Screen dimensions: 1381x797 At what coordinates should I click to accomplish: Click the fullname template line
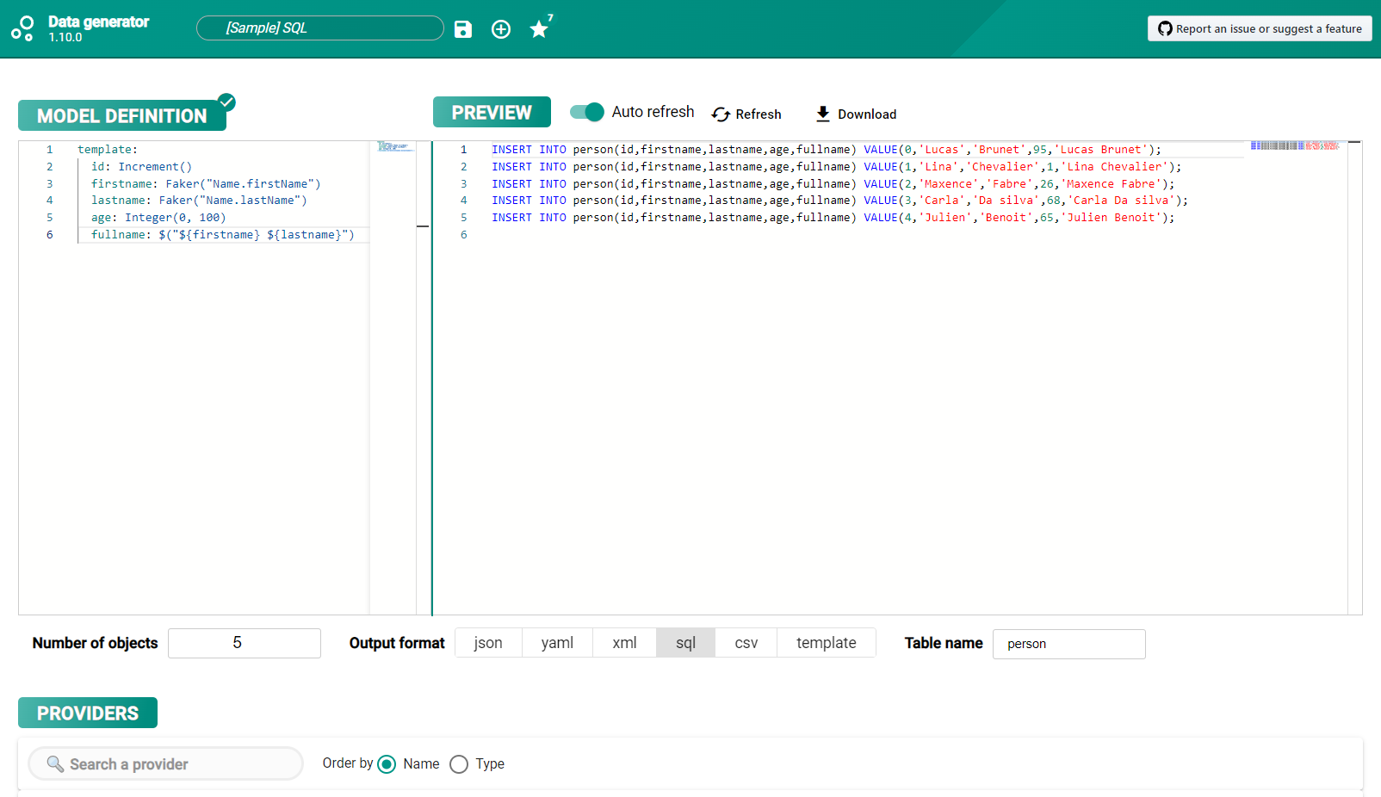click(x=223, y=235)
